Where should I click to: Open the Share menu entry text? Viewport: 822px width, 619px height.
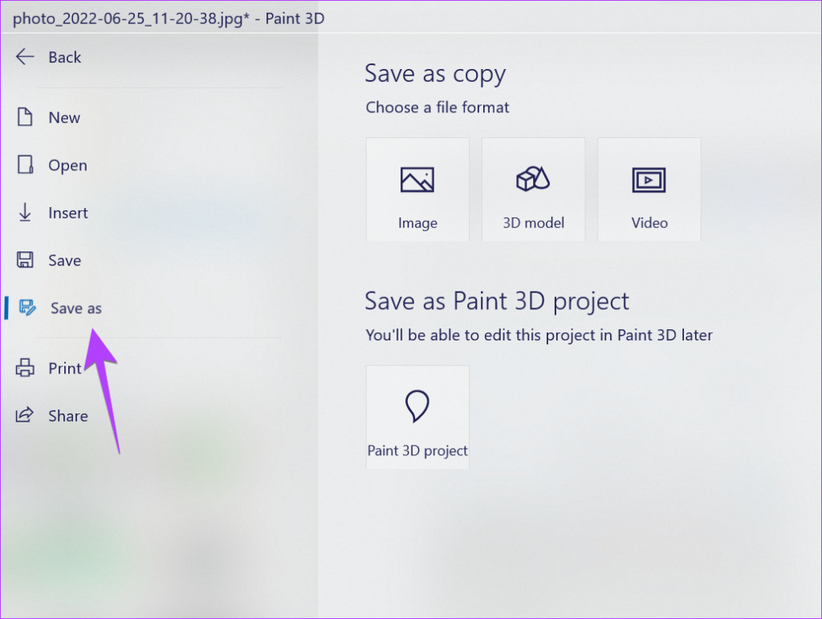(x=68, y=416)
